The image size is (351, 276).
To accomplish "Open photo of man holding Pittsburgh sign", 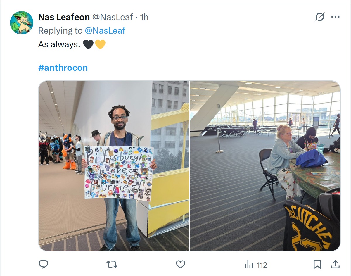I will [114, 166].
